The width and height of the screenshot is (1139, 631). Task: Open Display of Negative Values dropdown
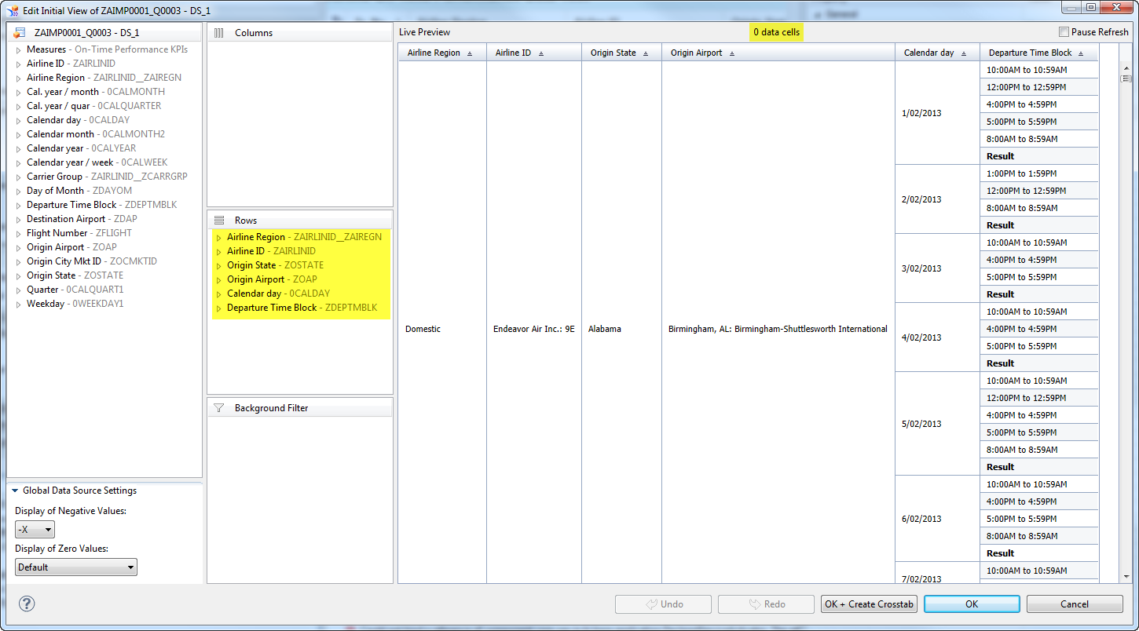click(x=35, y=530)
